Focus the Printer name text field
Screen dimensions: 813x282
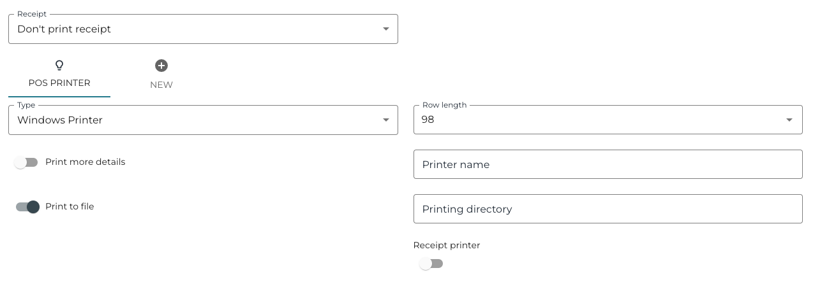point(608,164)
